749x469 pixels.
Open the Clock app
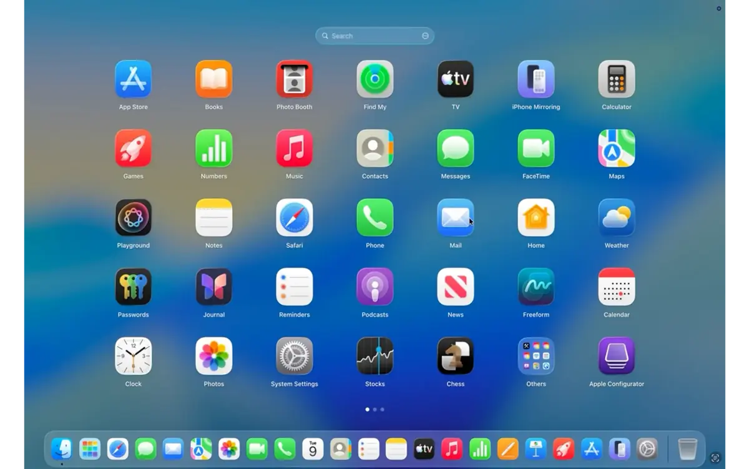(x=133, y=357)
